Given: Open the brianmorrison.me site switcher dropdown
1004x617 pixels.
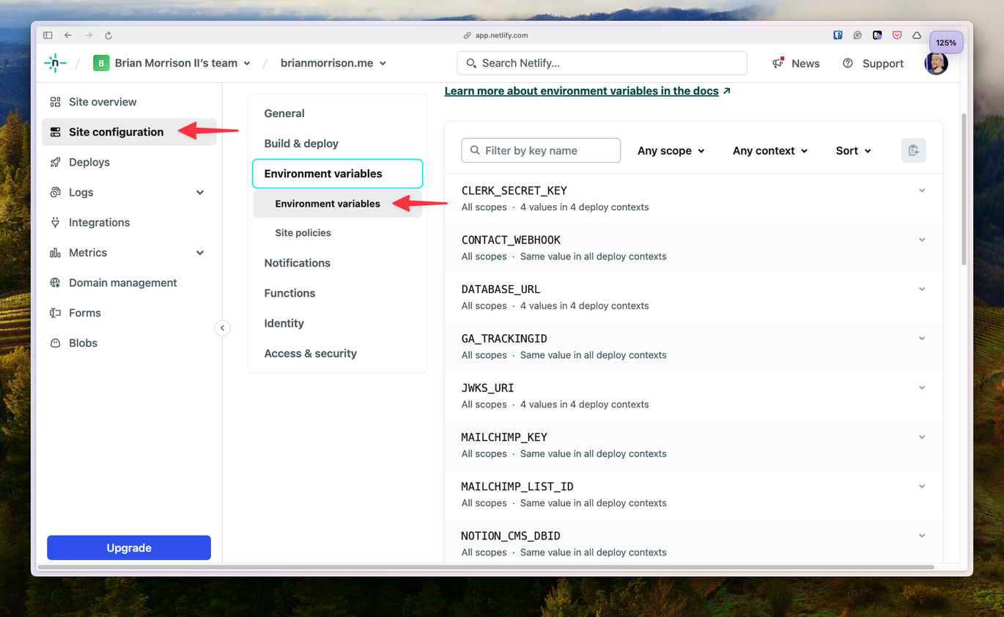Looking at the screenshot, I should tap(333, 63).
